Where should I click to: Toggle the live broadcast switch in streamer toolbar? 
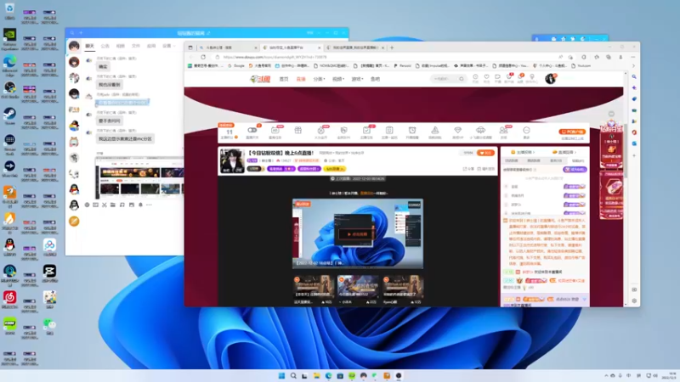click(252, 130)
